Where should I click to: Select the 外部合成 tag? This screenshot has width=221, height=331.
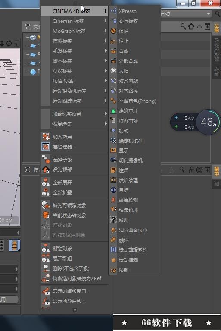[134, 61]
